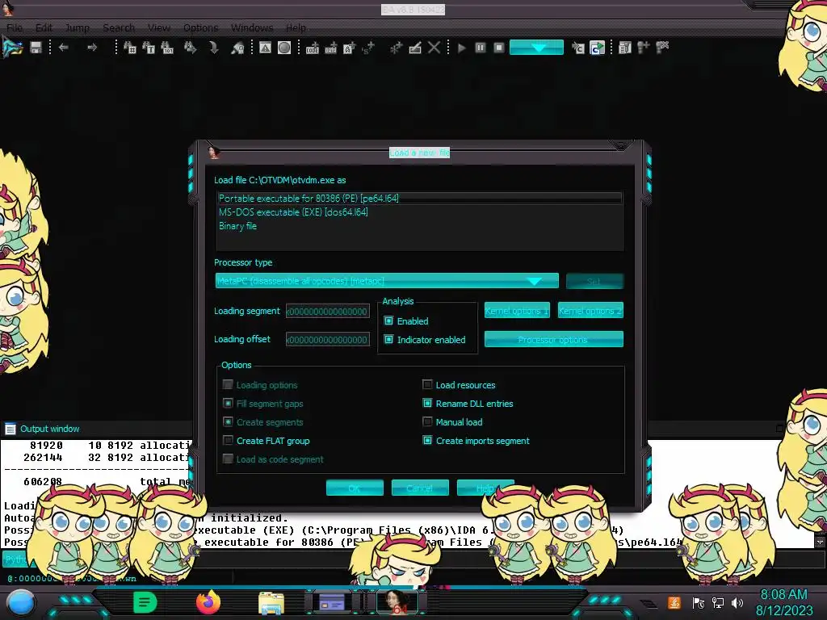Screen dimensions: 827x620
Task: Click the binoculars search bytes (101) icon
Action: [x=167, y=48]
